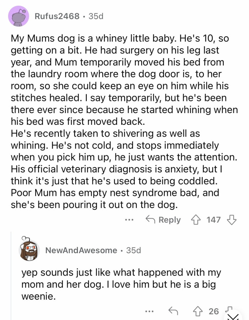
Task: Tap the 147 vote count
Action: click(213, 220)
